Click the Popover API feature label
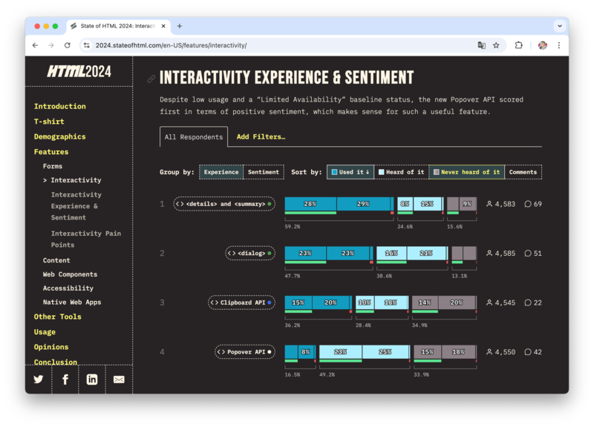The width and height of the screenshot is (594, 427). tap(245, 351)
